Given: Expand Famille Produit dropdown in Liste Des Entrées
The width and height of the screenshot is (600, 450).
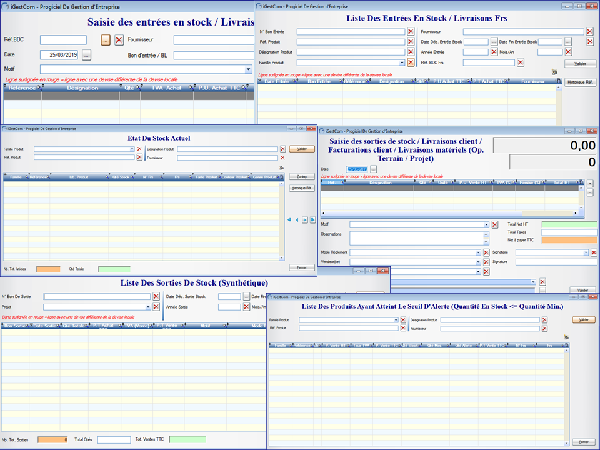Looking at the screenshot, I should [x=402, y=62].
